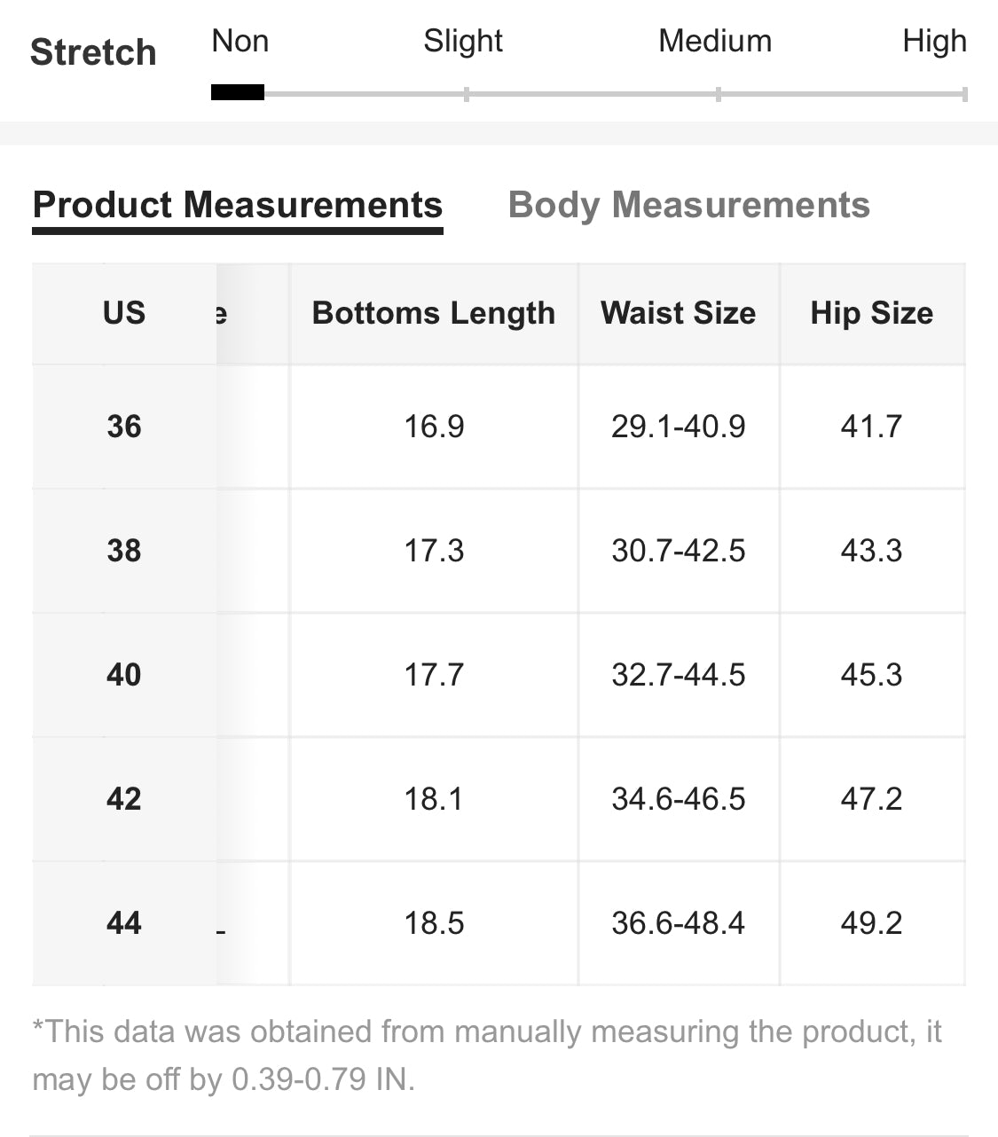
Task: Click bottoms length value 18.1
Action: [433, 799]
